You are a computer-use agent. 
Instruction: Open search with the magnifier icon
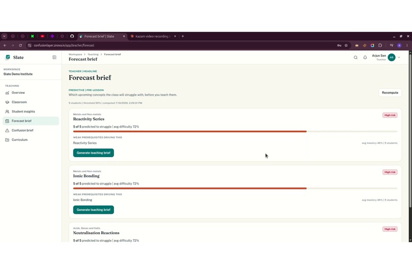(355, 58)
